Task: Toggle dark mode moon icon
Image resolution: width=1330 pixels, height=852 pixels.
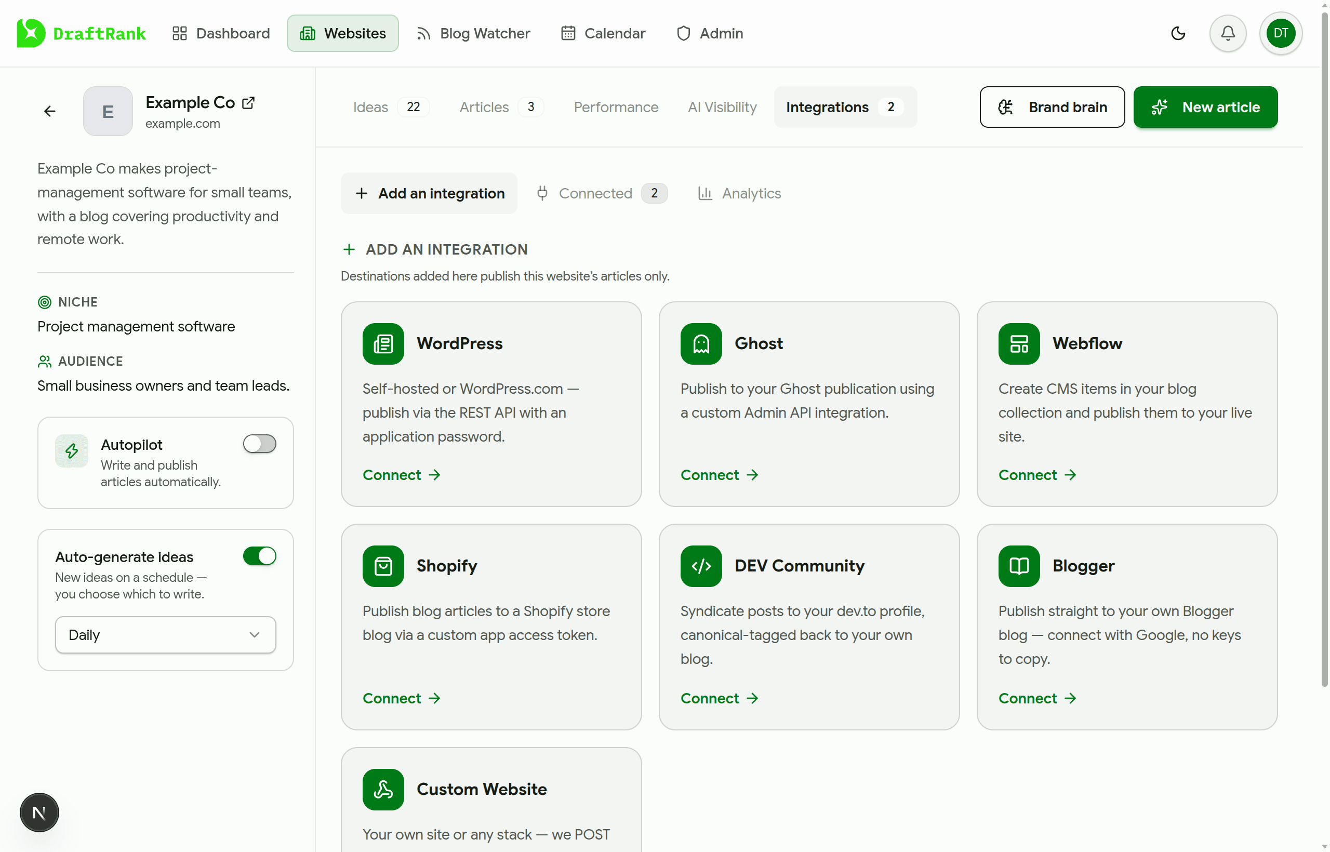Action: (x=1178, y=33)
